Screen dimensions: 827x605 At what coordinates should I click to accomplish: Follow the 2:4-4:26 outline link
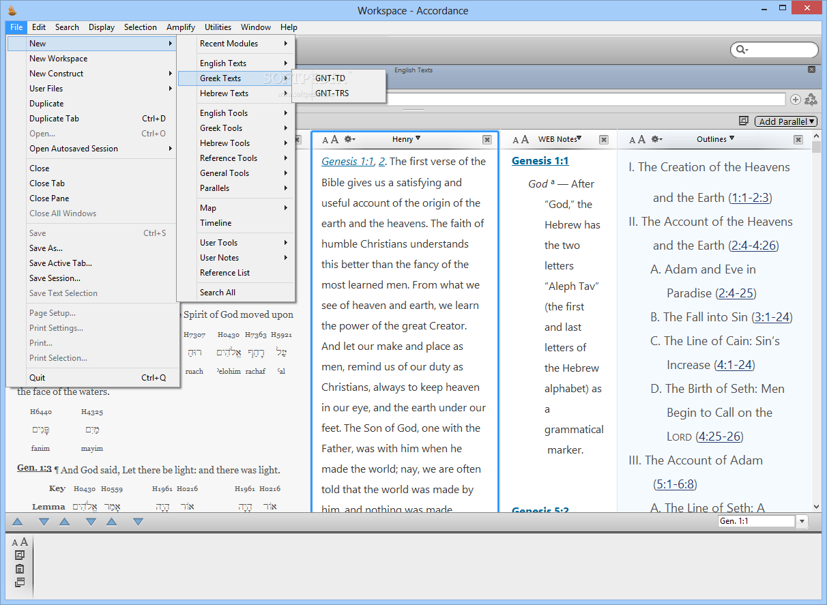(753, 246)
